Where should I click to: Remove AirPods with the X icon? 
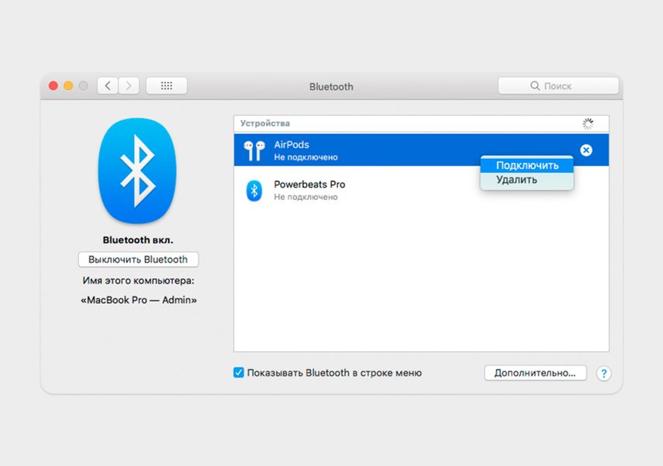pos(586,150)
